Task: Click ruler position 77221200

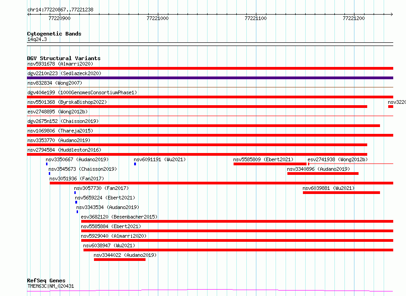Action: click(354, 18)
